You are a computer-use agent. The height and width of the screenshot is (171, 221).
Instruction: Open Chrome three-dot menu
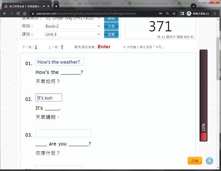(x=215, y=14)
